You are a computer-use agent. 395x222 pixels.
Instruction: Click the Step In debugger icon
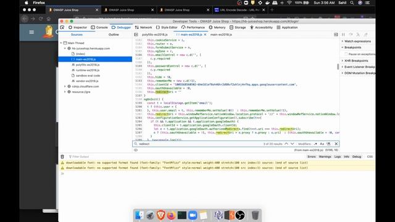(x=358, y=35)
